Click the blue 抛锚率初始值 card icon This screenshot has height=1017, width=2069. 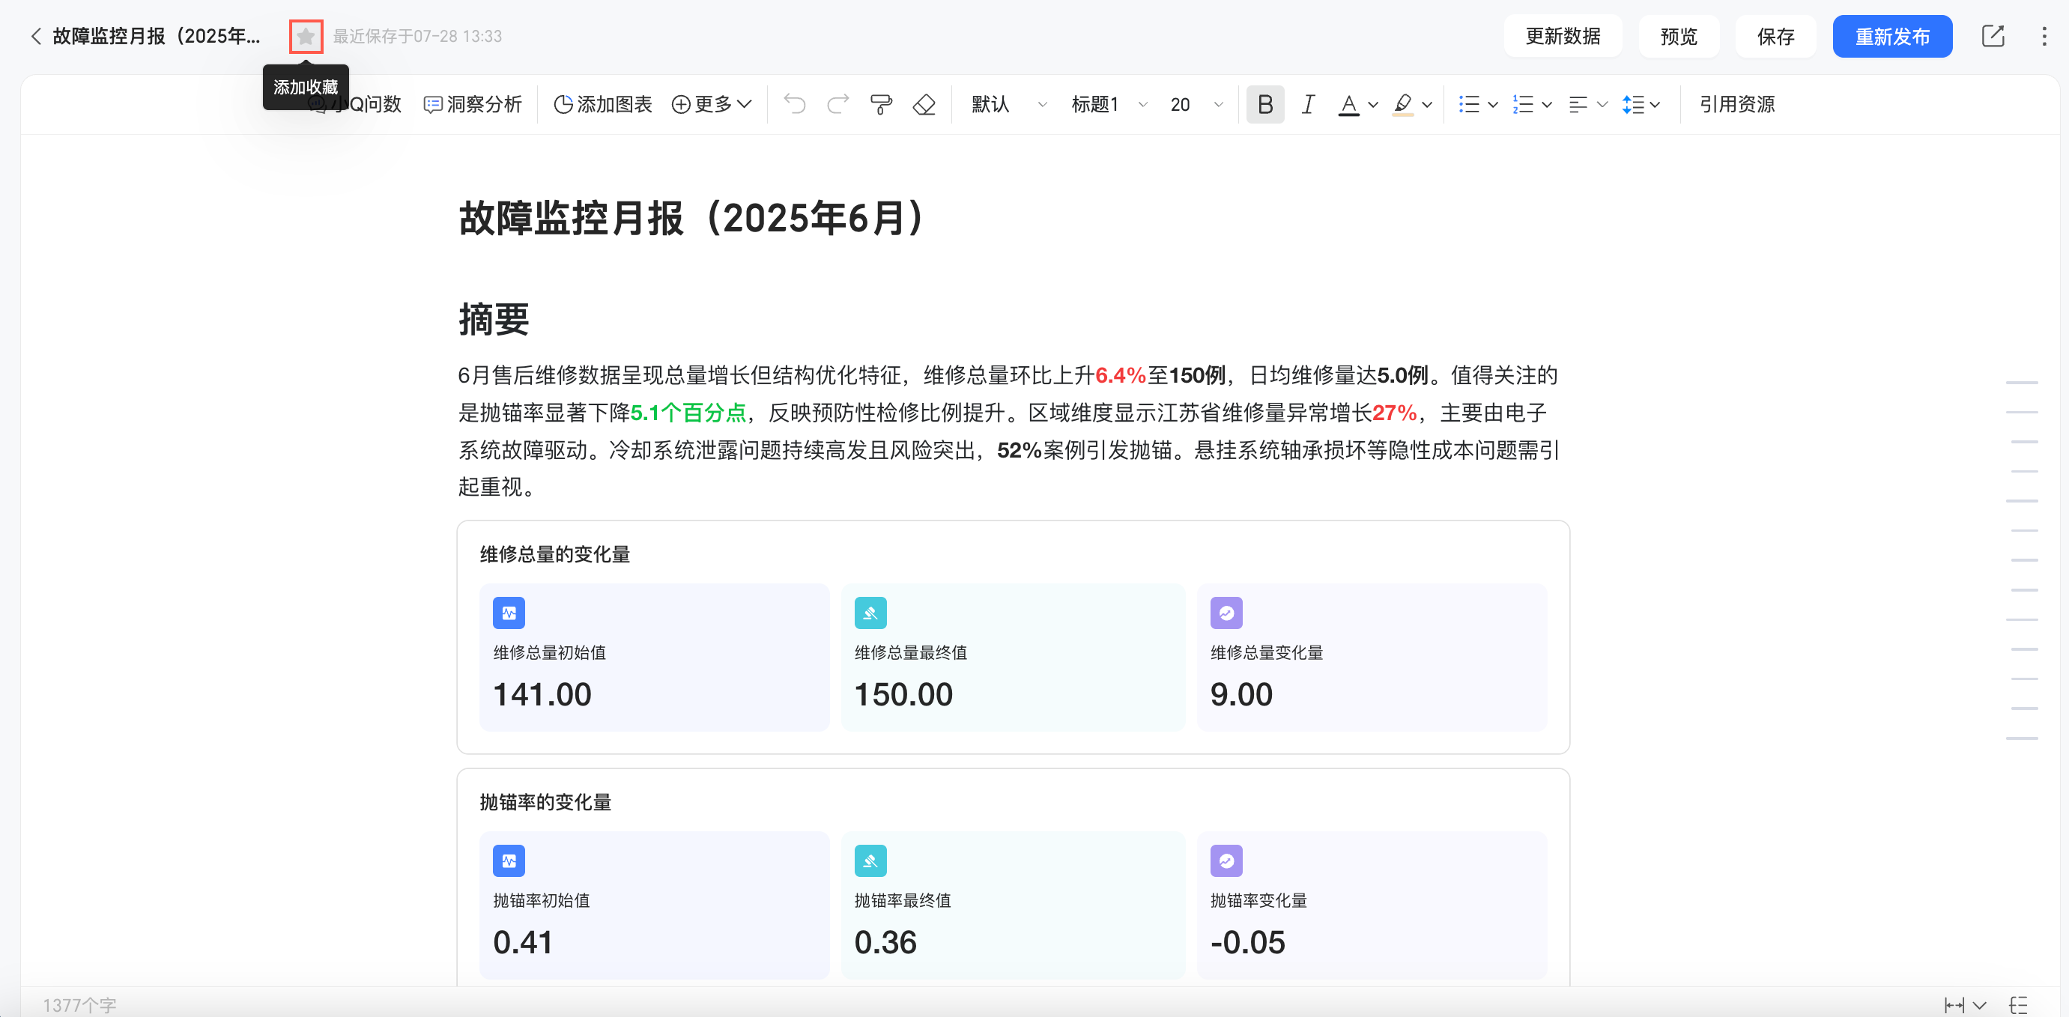509,860
